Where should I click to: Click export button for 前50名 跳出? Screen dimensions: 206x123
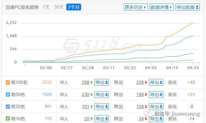click(156, 95)
